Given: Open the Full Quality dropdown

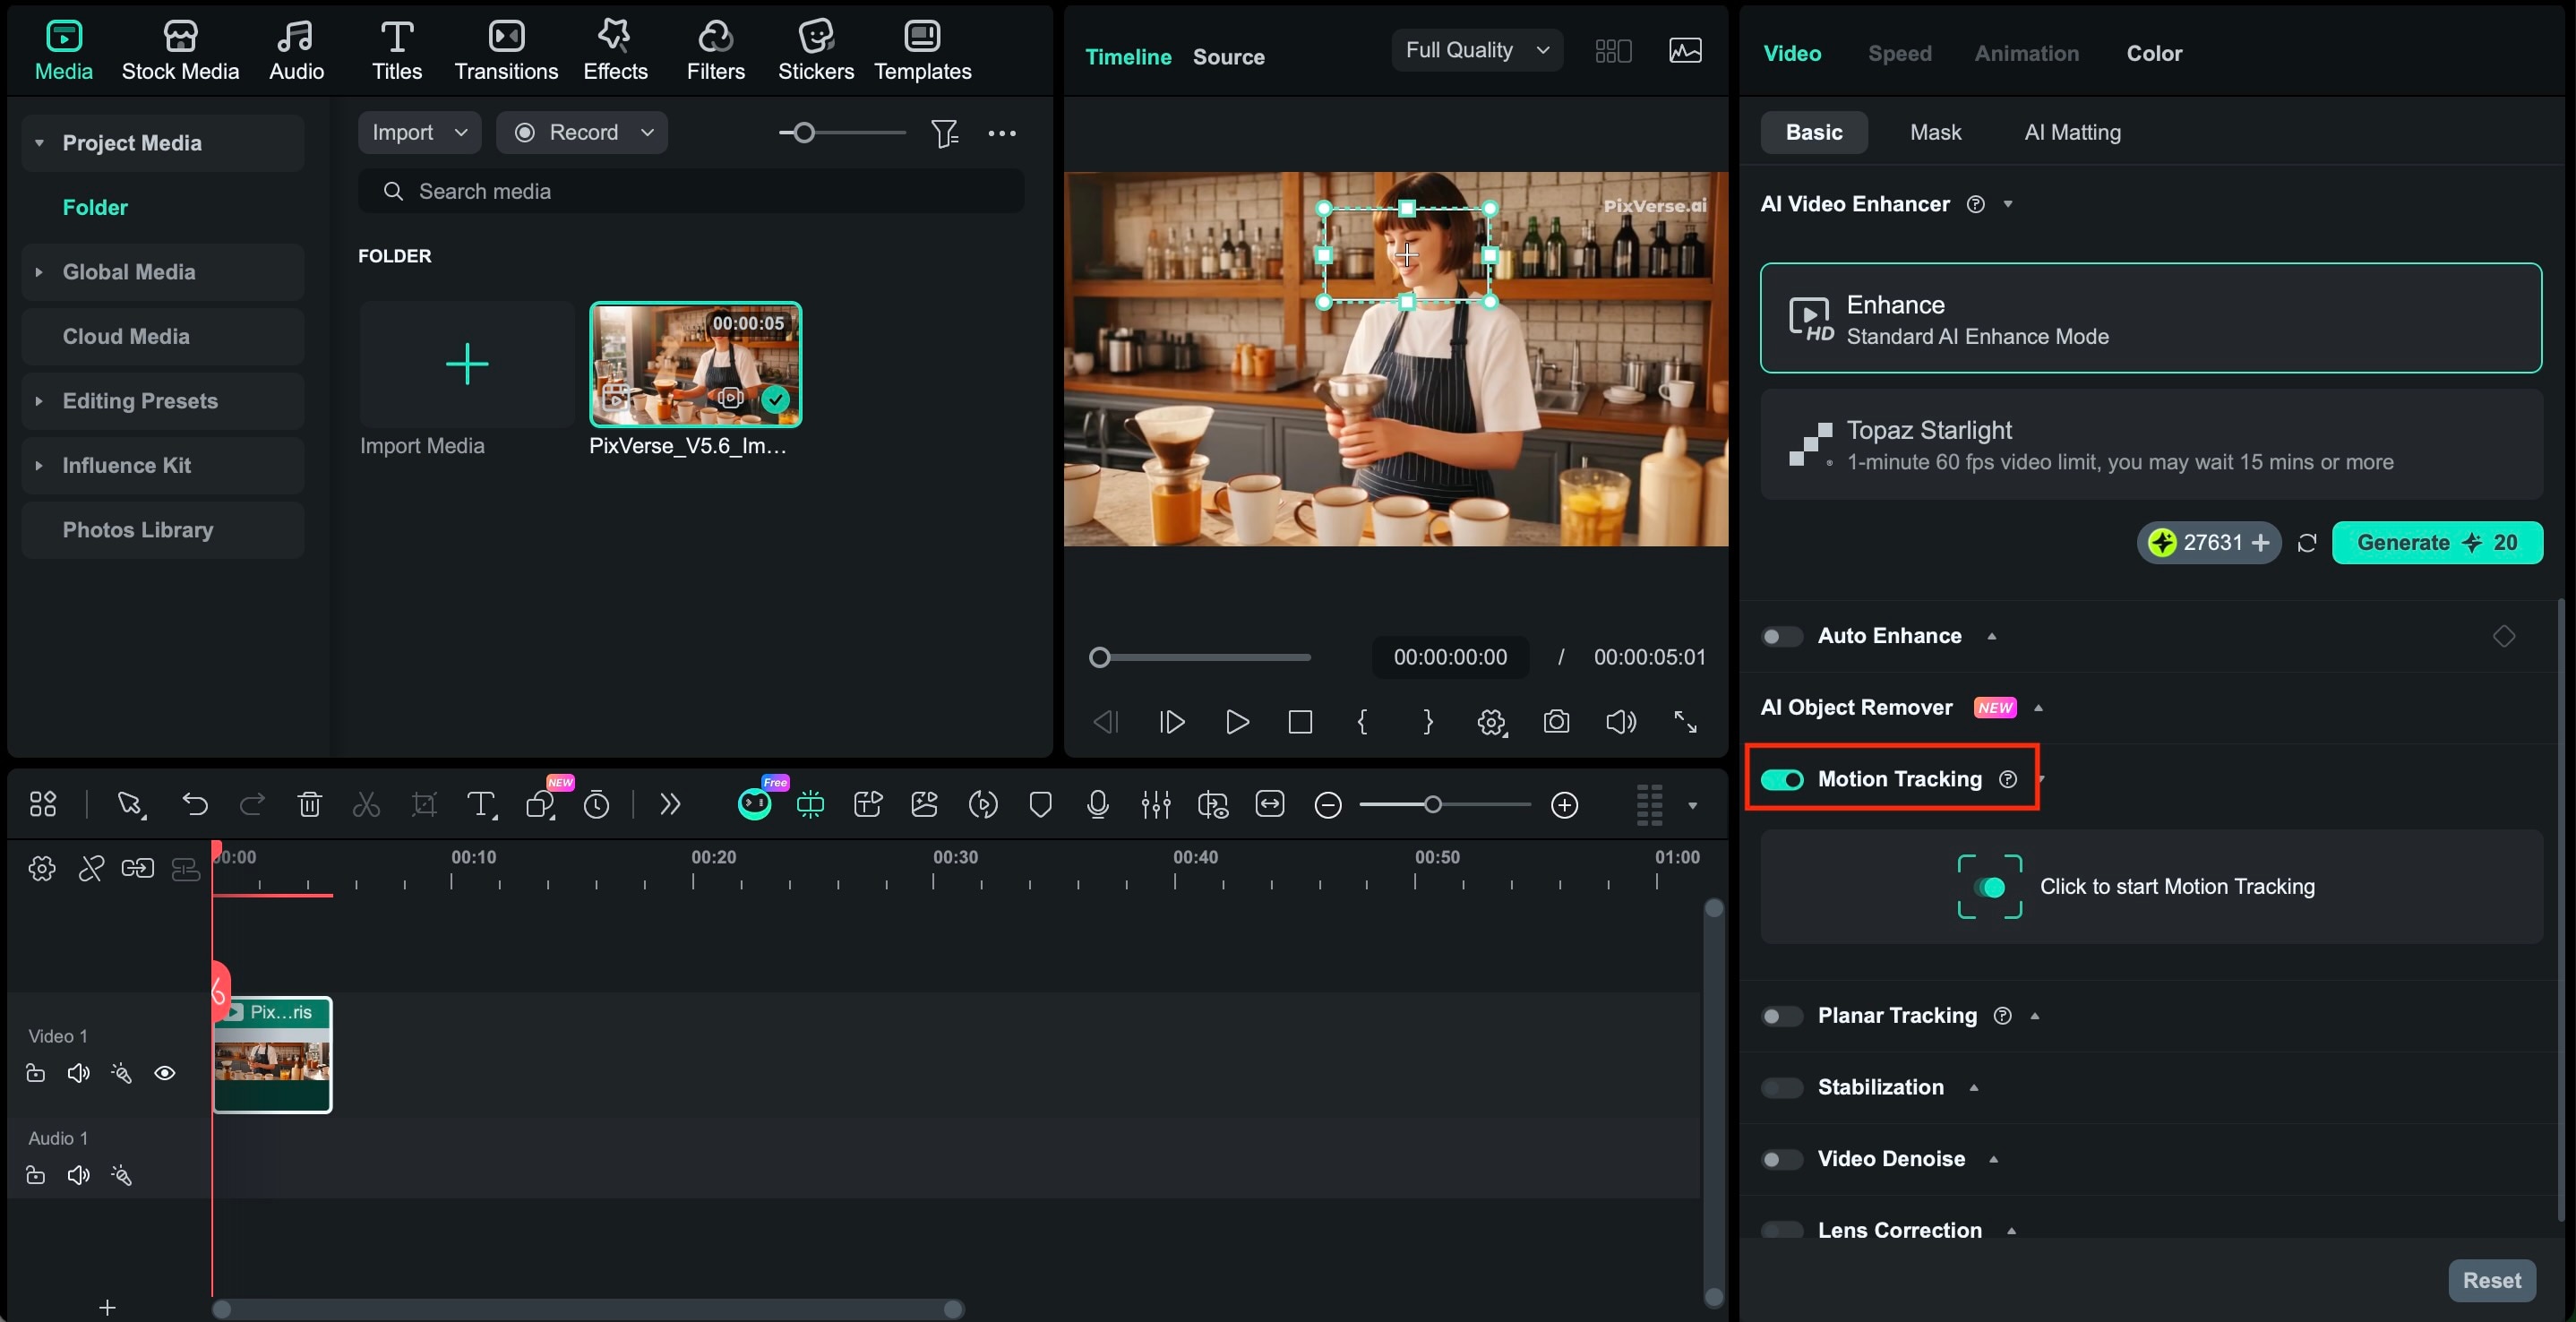Looking at the screenshot, I should click(1477, 50).
